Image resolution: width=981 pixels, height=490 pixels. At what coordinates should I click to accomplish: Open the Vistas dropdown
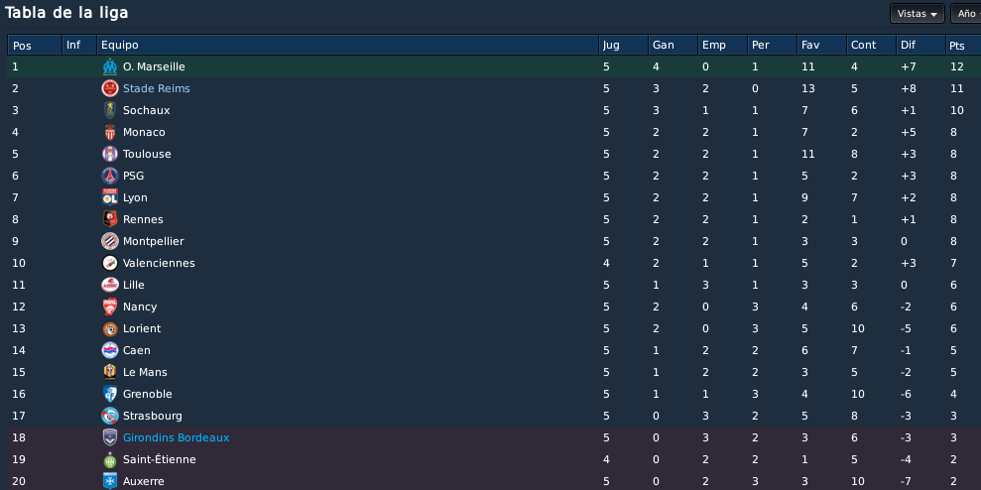tap(918, 13)
